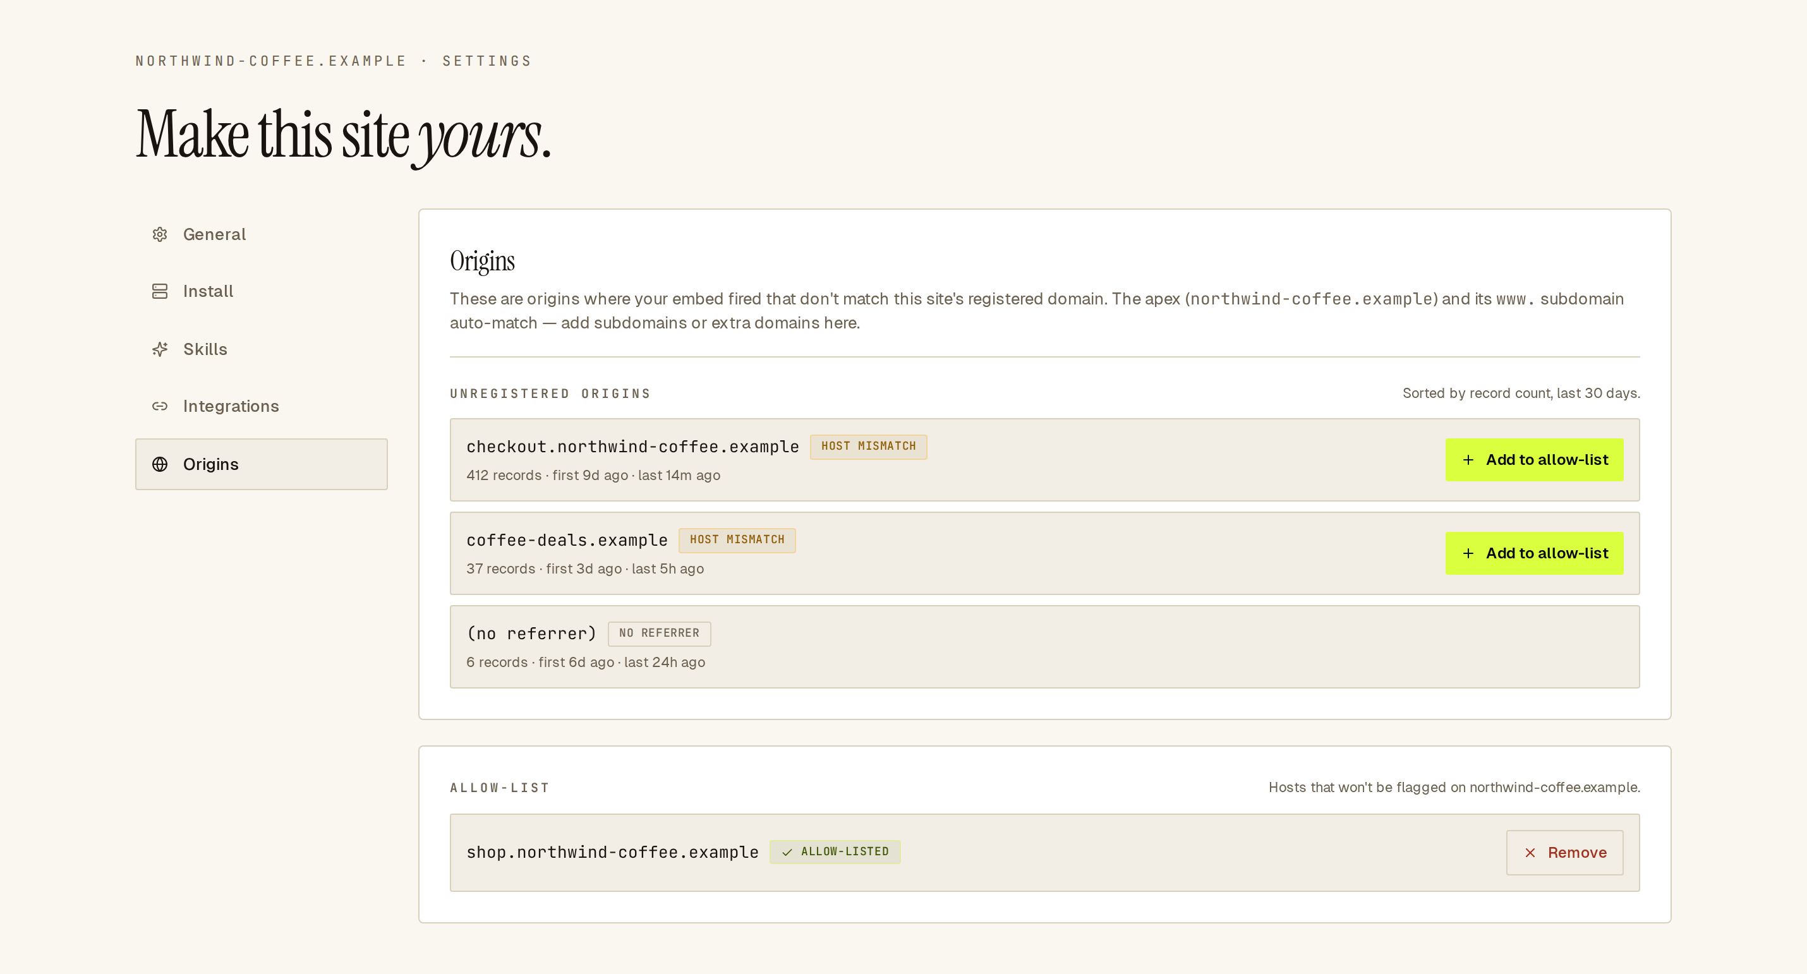Click the Install server icon
The image size is (1807, 974).
tap(160, 291)
